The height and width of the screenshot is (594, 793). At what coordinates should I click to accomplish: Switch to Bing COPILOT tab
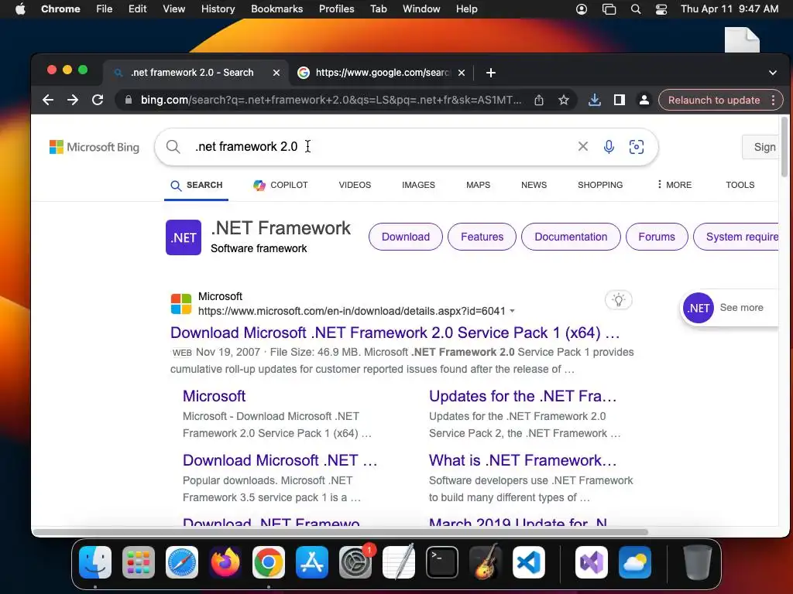point(280,185)
